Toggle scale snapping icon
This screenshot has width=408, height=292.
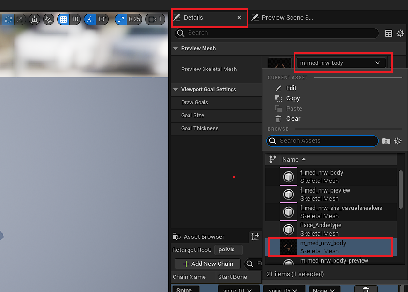(121, 19)
